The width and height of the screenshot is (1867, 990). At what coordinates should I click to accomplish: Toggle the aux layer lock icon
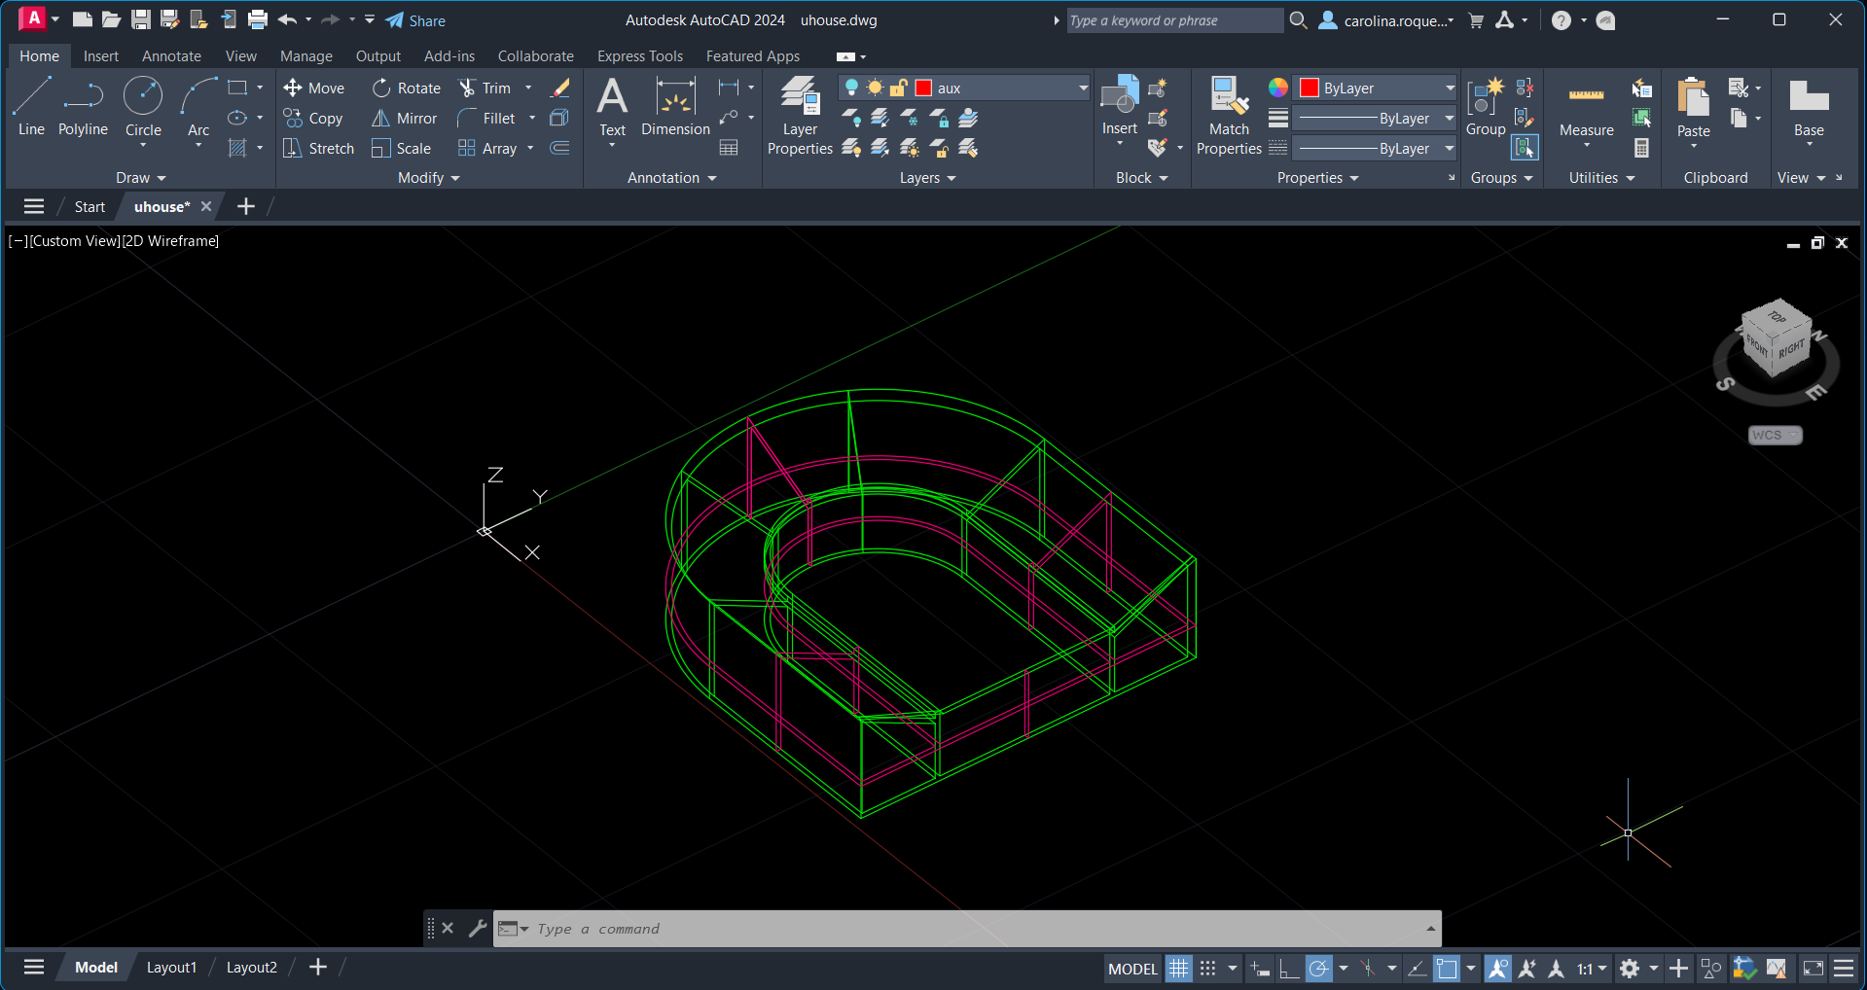pos(898,88)
